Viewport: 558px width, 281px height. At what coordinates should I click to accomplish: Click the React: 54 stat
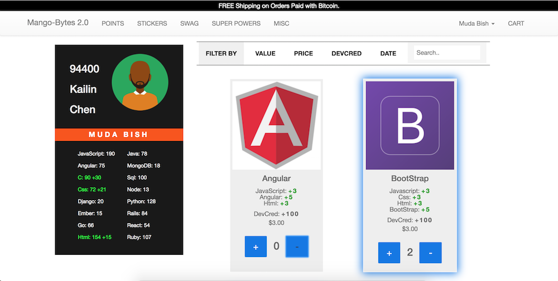coord(138,225)
